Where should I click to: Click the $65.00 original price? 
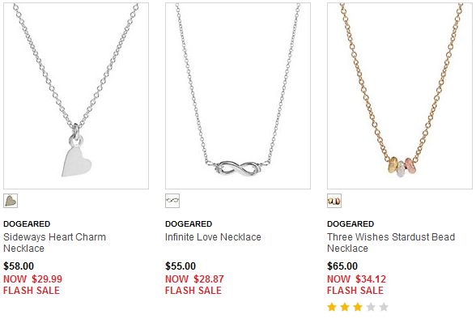342,266
